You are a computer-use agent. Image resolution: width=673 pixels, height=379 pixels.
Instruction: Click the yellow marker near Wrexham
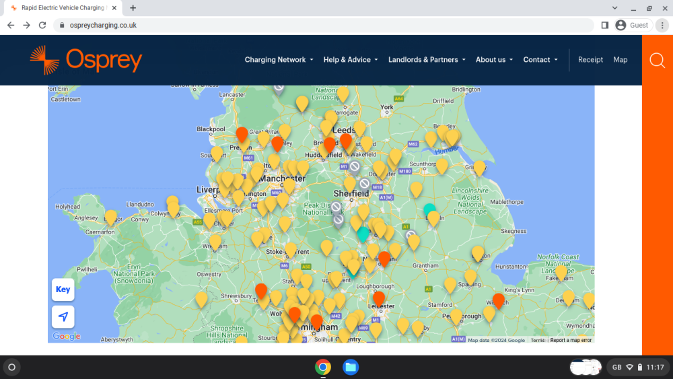pos(215,242)
